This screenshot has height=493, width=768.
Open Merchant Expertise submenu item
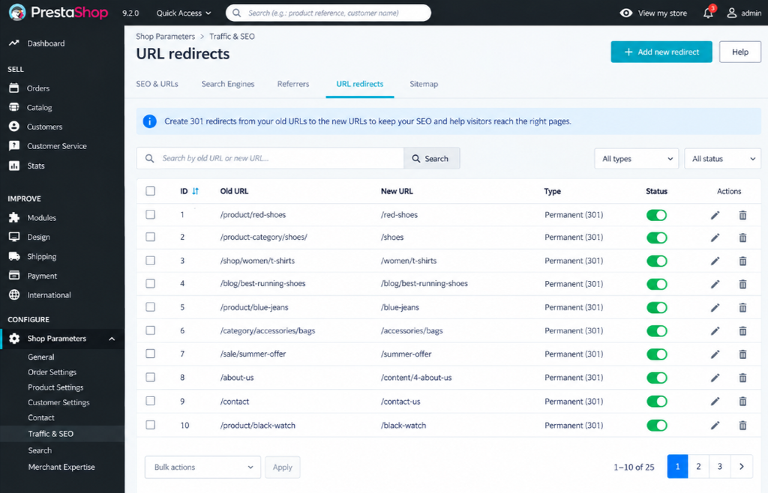[x=61, y=467]
